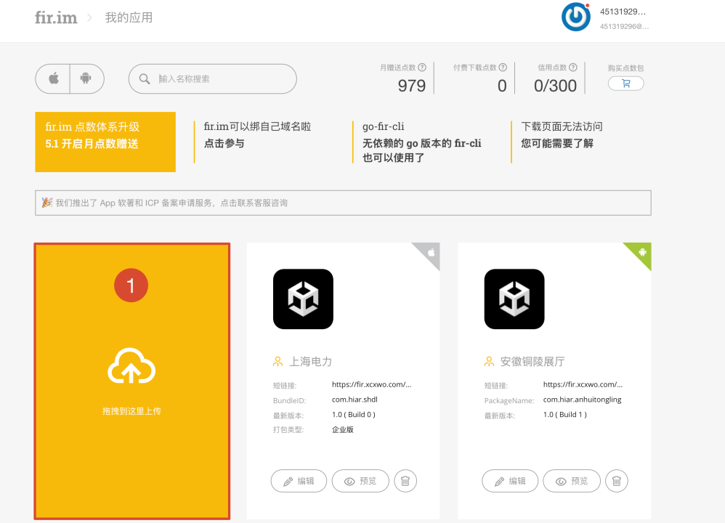Click the 企业版 package type value
Image resolution: width=725 pixels, height=523 pixels.
pos(343,429)
